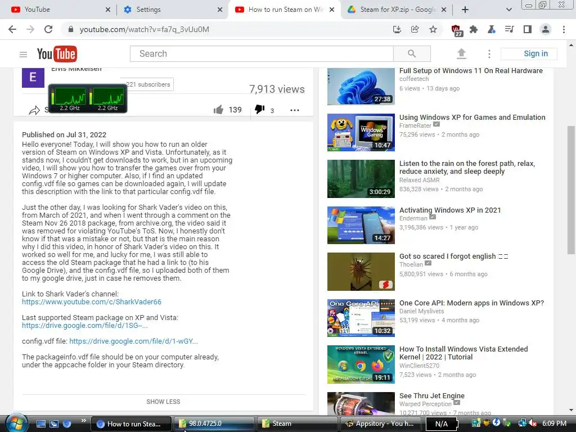Image resolution: width=576 pixels, height=432 pixels.
Task: Switch to 98.0.4725.0 taskbar window
Action: pos(213,424)
